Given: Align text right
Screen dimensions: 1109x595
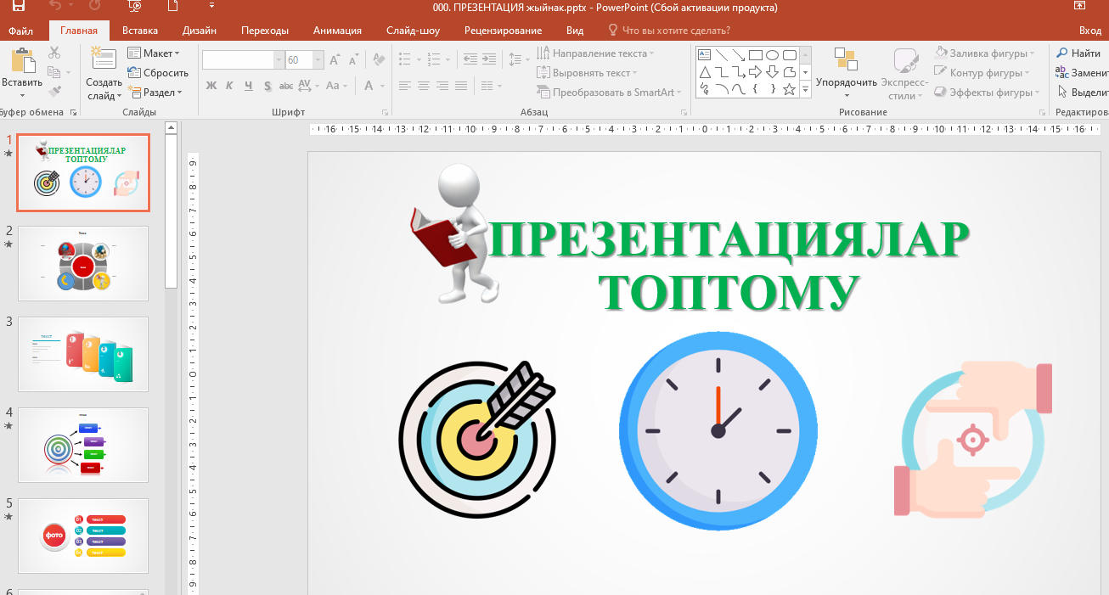Looking at the screenshot, I should [x=442, y=86].
